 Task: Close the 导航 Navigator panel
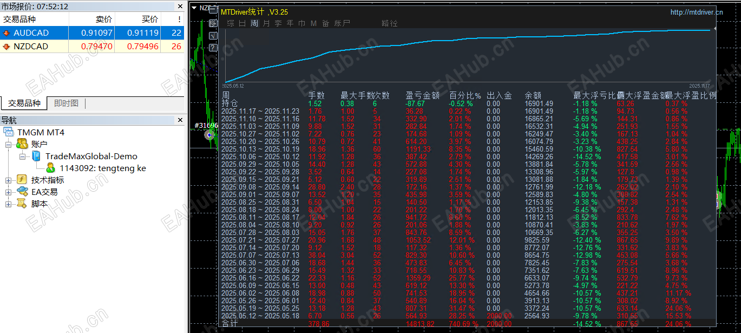181,120
